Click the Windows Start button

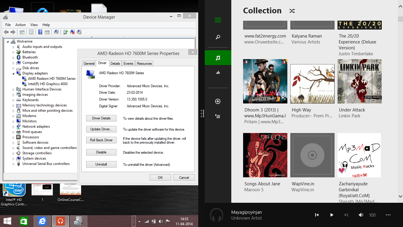pyautogui.click(x=7, y=221)
